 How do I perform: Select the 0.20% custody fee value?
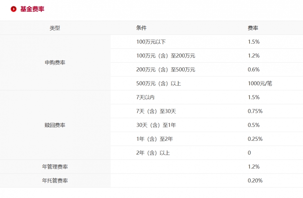pos(255,180)
